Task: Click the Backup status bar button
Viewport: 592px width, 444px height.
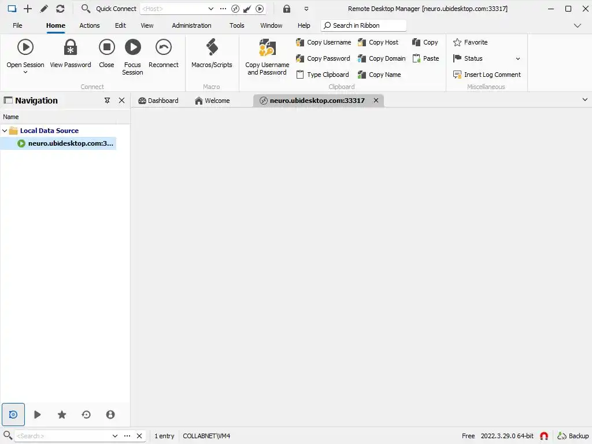Action: (x=573, y=436)
